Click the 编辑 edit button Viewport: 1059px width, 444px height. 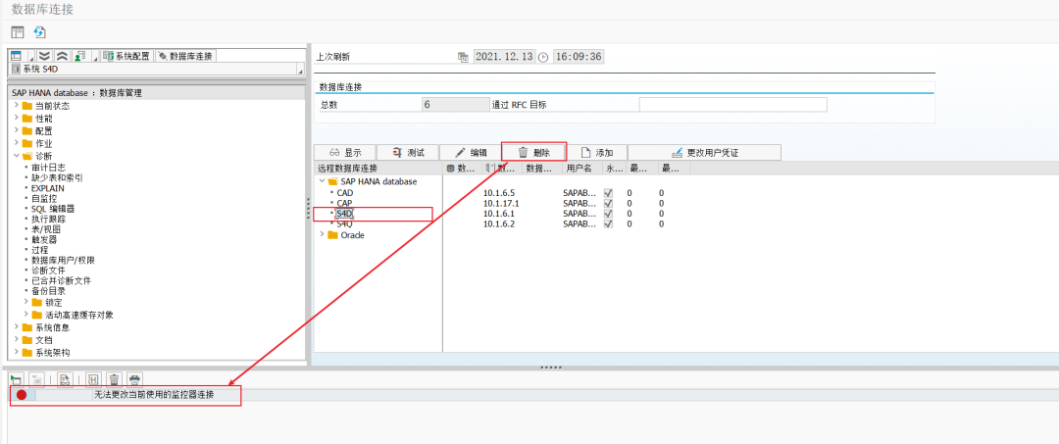(471, 153)
